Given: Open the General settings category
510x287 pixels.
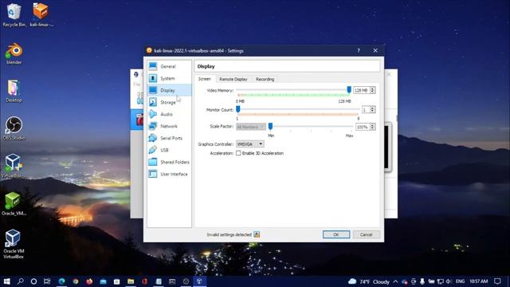Looking at the screenshot, I should tap(169, 66).
